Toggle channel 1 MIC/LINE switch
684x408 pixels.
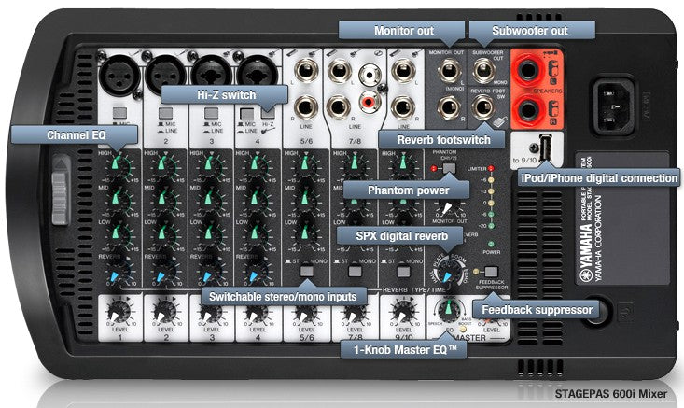[x=119, y=113]
